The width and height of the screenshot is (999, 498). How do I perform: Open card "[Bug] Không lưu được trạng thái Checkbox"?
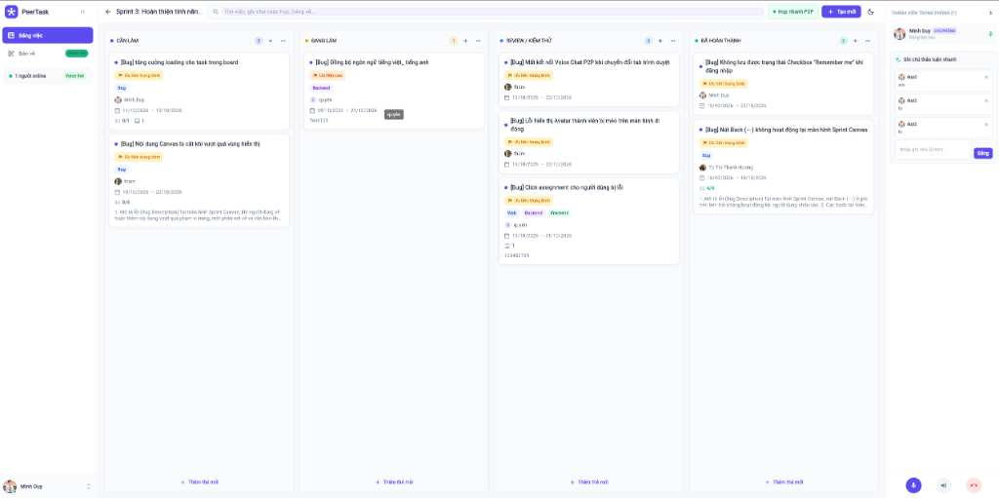tap(783, 84)
